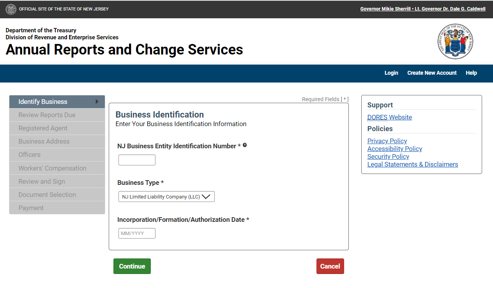Focus the NJ Business Entity ID field
493x288 pixels.
click(x=137, y=160)
